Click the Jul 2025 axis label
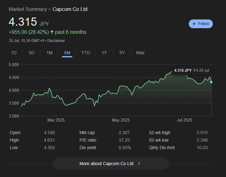Viewport: 226px width, 177px height. tap(184, 120)
